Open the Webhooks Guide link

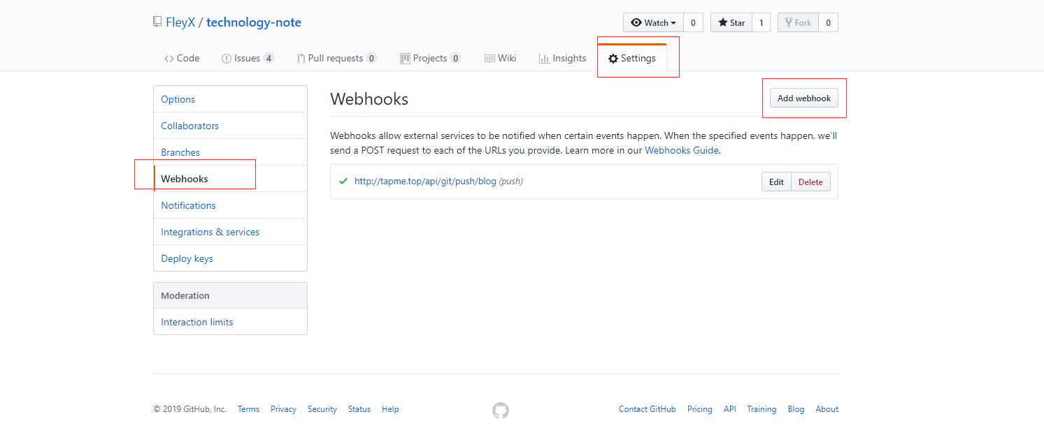click(x=681, y=150)
